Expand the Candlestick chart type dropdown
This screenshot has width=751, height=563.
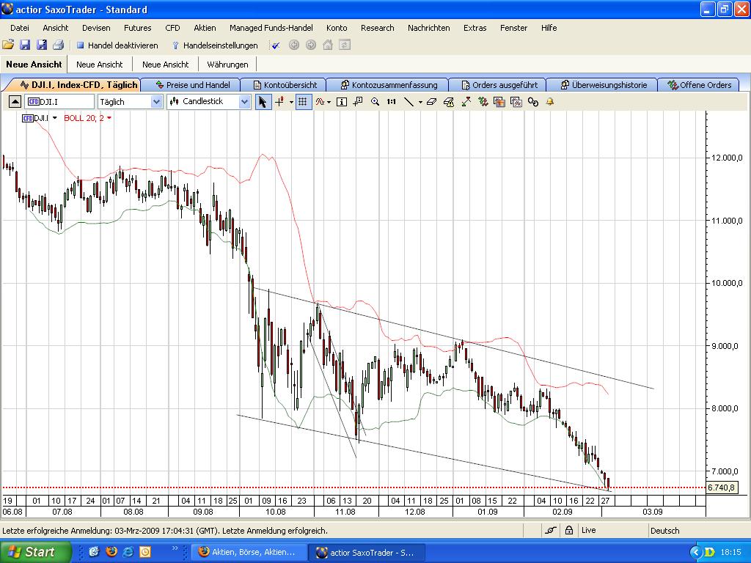(x=244, y=102)
